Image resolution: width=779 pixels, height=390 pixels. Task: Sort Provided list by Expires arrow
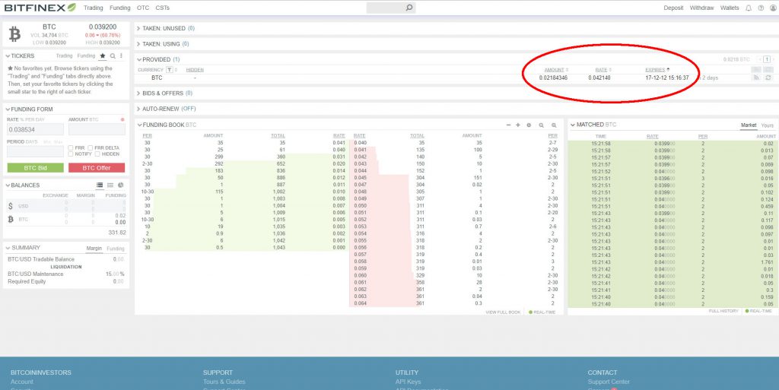668,70
